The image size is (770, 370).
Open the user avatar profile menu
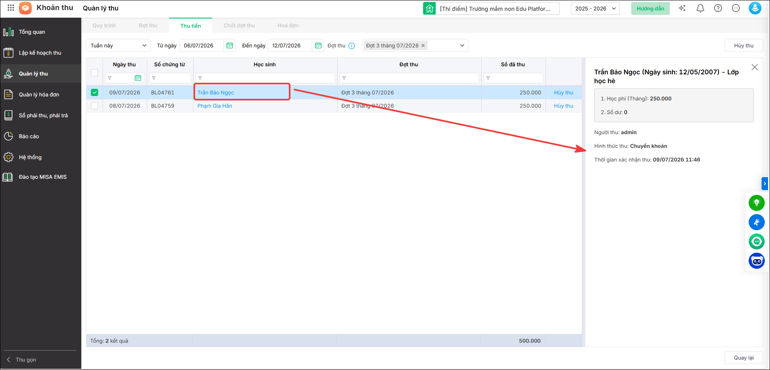click(x=755, y=8)
